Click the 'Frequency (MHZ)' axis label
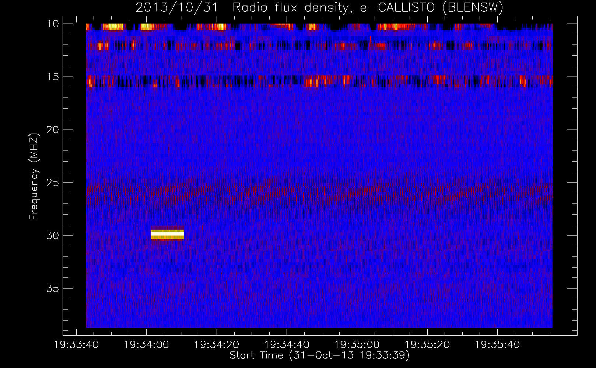The height and width of the screenshot is (368, 596). pyautogui.click(x=34, y=177)
